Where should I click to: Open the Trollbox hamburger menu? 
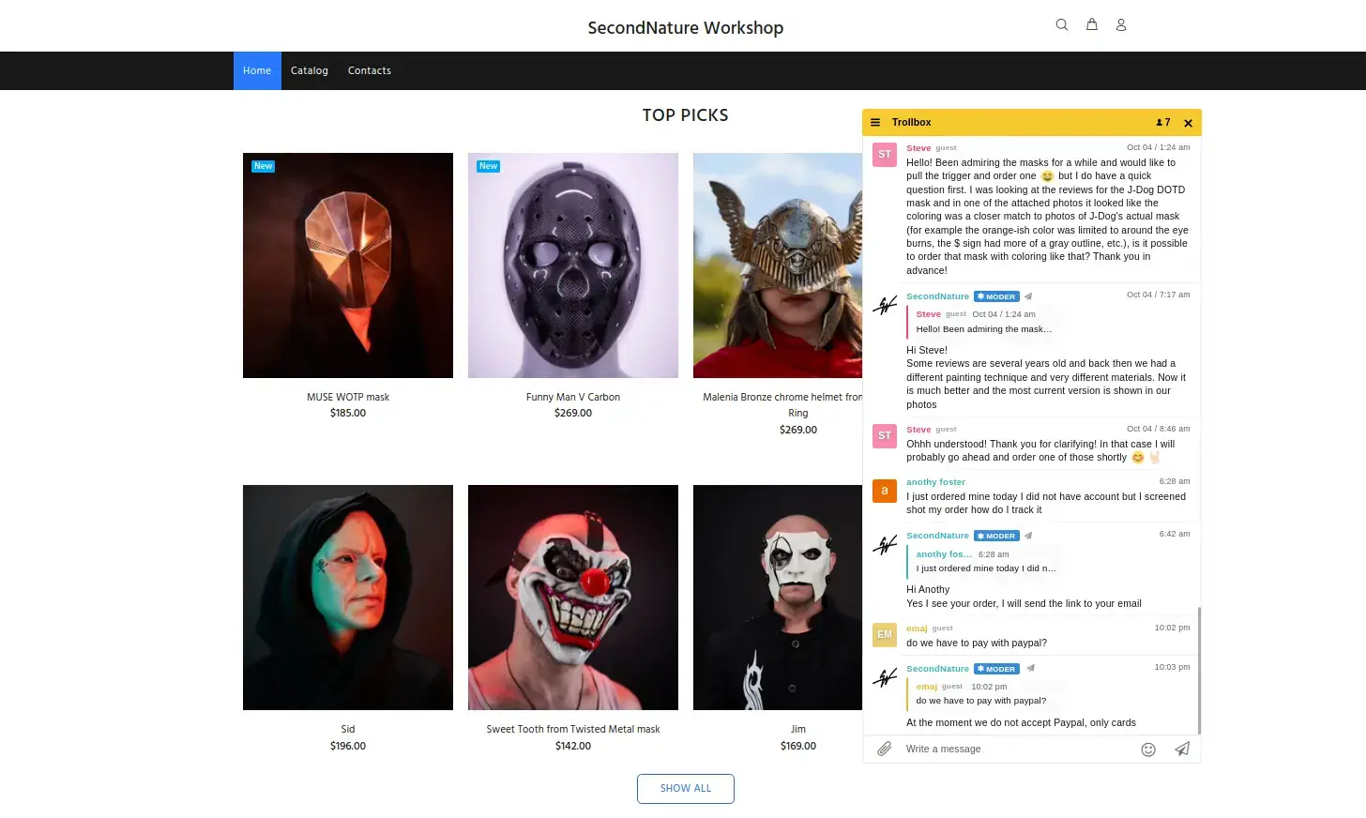875,123
